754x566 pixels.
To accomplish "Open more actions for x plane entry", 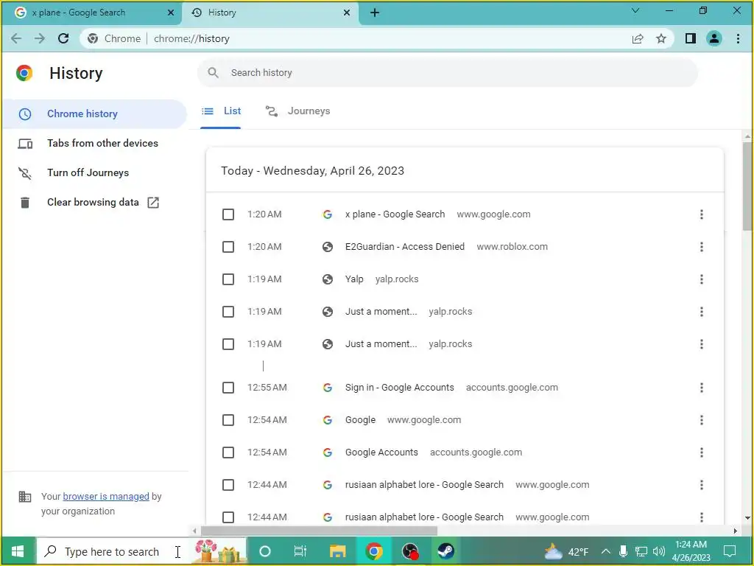I will click(x=702, y=214).
